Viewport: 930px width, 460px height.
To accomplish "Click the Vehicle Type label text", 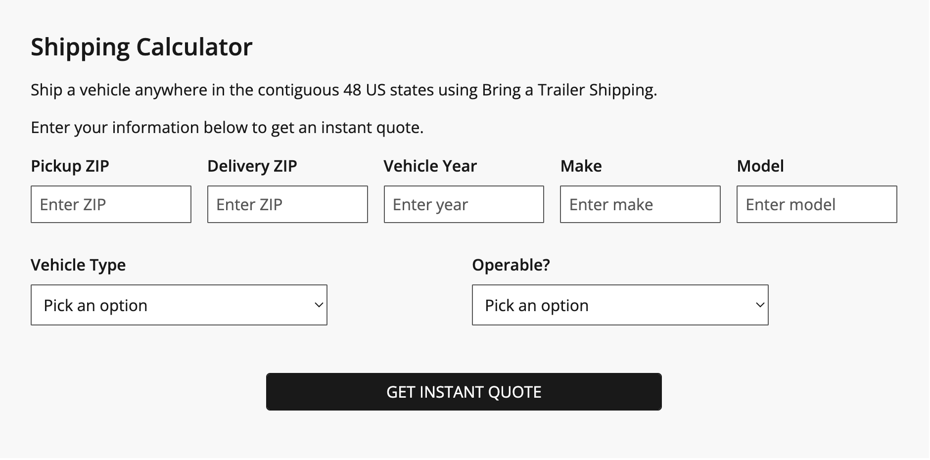I will point(78,265).
